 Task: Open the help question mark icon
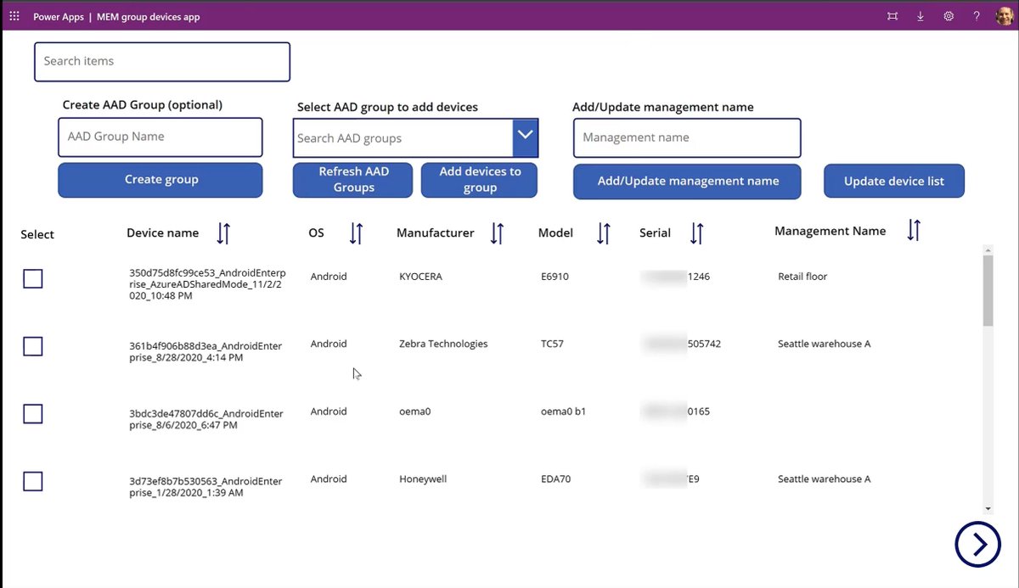pyautogui.click(x=977, y=16)
